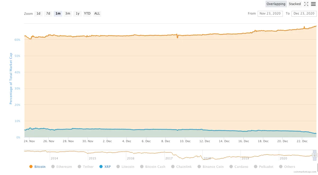Open the coinmarketcap.com credit link
The width and height of the screenshot is (318, 175).
pos(307,172)
